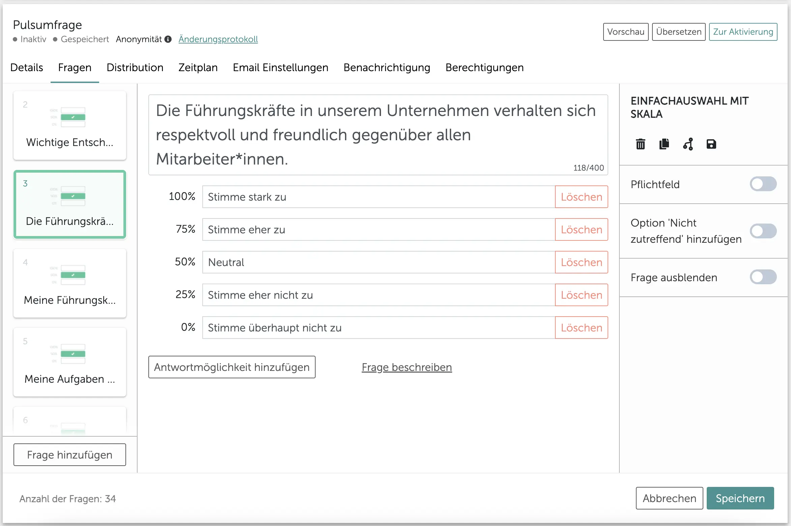Click the Anonymität info icon
791x526 pixels.
(168, 39)
